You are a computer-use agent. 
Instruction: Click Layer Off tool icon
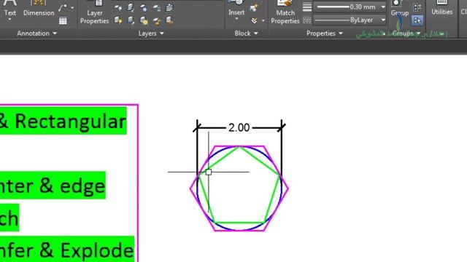(118, 8)
